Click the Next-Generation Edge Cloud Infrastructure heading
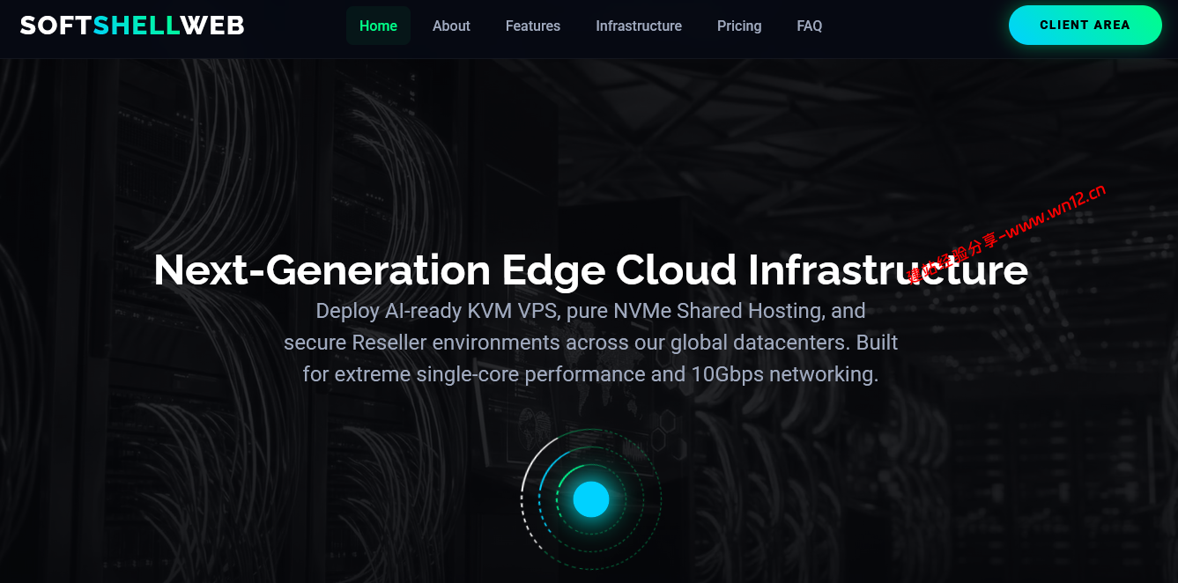The image size is (1178, 583). 590,269
